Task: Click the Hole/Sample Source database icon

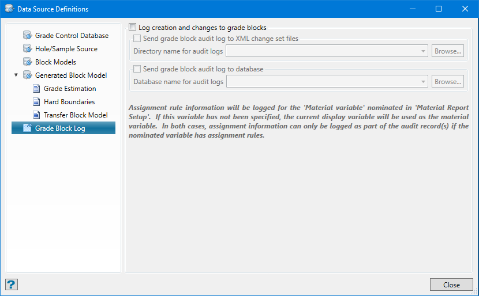Action: point(27,49)
